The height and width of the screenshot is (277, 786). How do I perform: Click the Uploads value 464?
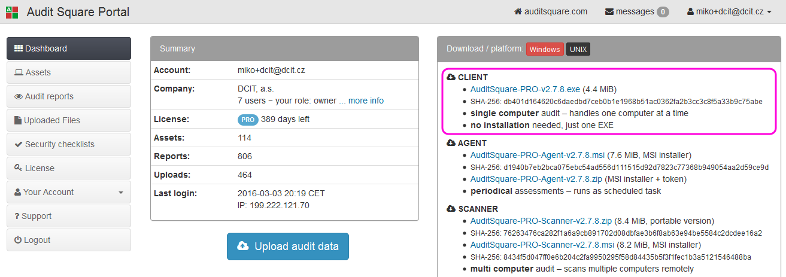tap(245, 175)
